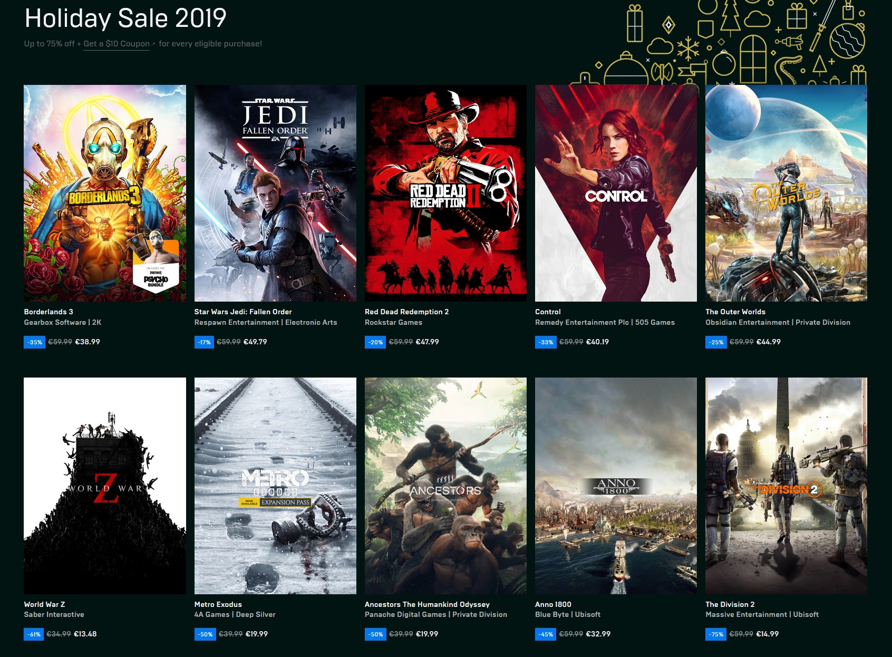Select the World War Z cover
Viewport: 892px width, 657px height.
click(105, 486)
